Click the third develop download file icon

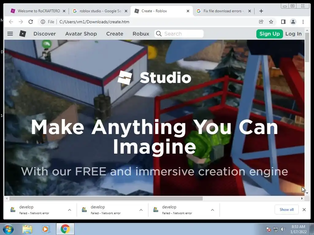(156, 210)
